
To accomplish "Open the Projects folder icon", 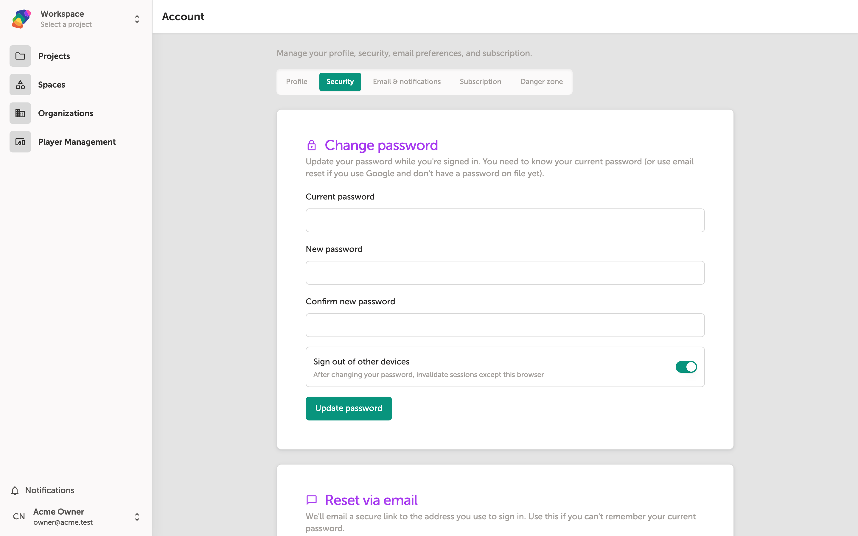I will (20, 56).
